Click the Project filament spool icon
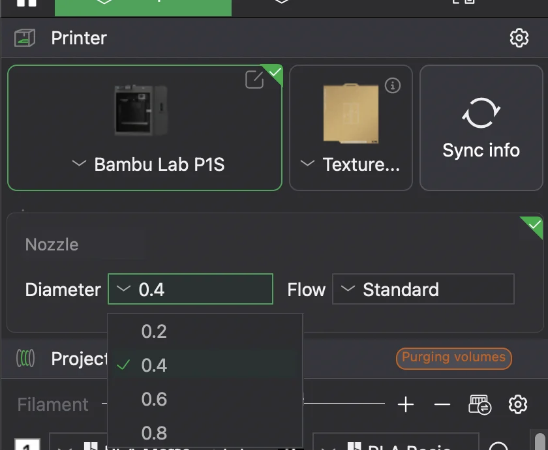 (x=25, y=359)
